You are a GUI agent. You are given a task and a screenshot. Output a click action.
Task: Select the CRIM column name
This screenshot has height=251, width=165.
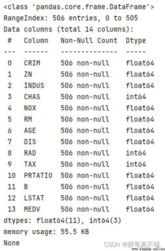point(32,63)
